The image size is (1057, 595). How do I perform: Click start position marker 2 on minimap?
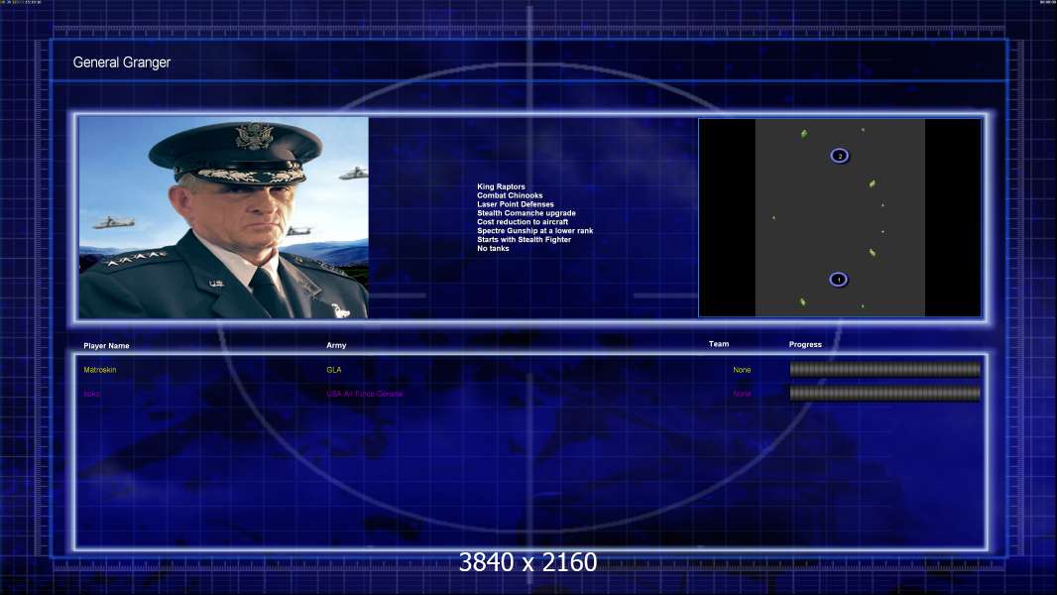click(839, 156)
